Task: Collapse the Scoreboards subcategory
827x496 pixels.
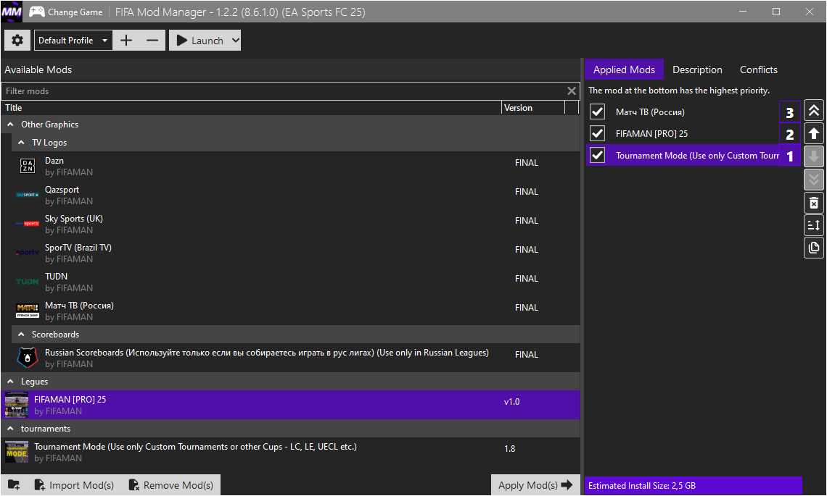Action: click(21, 335)
